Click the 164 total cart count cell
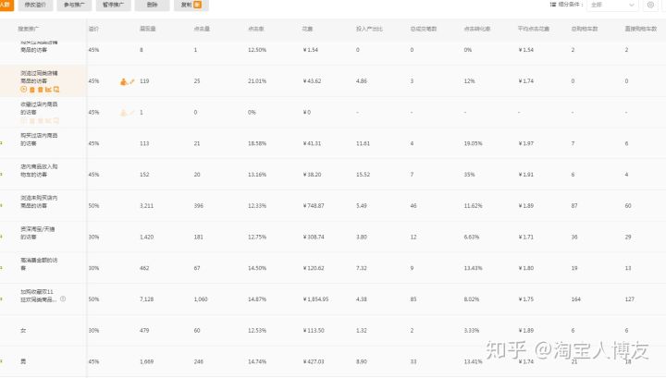Image resolution: width=666 pixels, height=378 pixels. pyautogui.click(x=576, y=299)
